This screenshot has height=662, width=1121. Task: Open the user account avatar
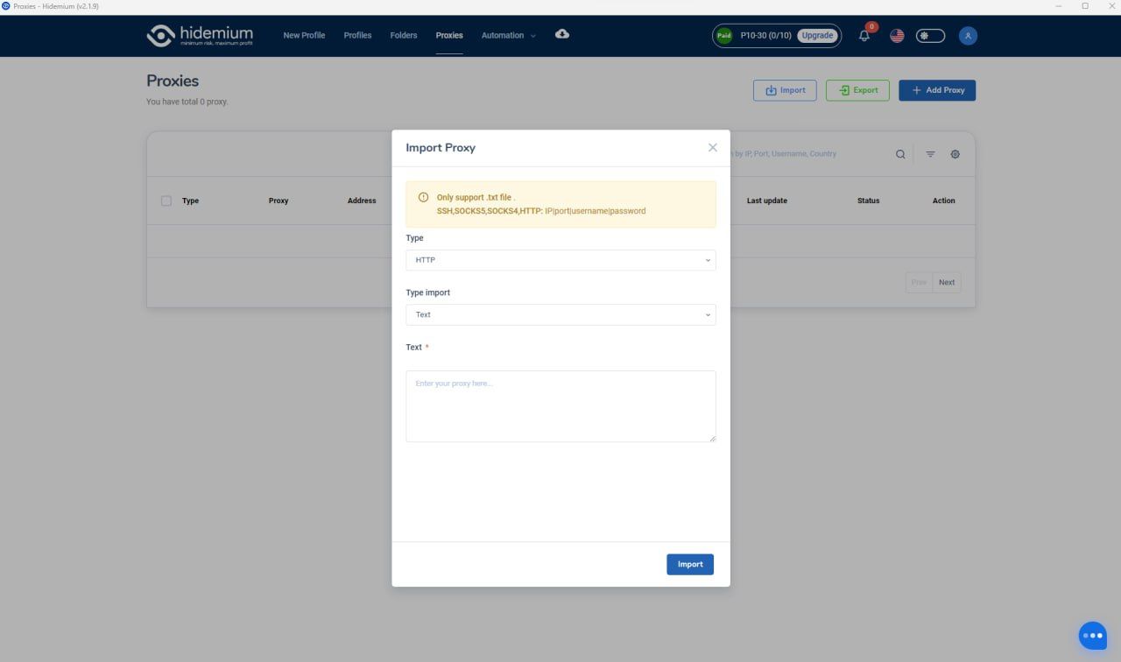(x=968, y=36)
